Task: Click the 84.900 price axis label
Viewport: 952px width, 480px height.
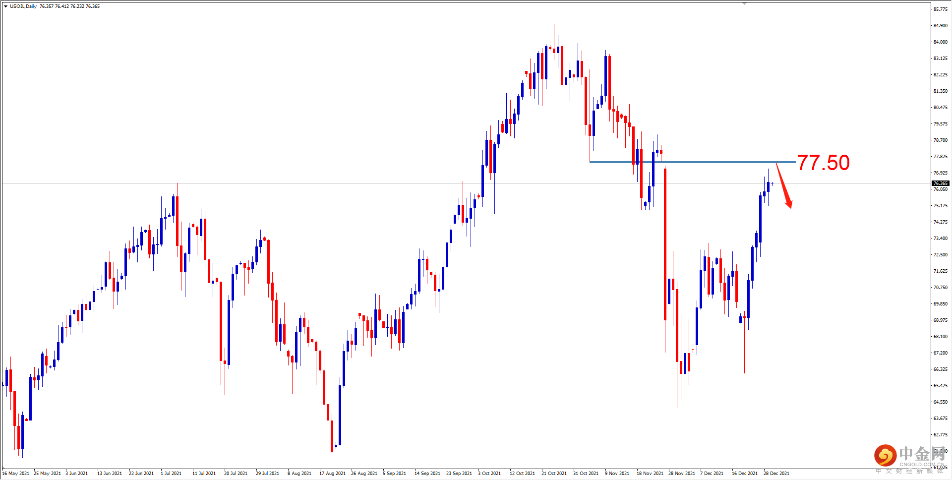Action: (941, 26)
